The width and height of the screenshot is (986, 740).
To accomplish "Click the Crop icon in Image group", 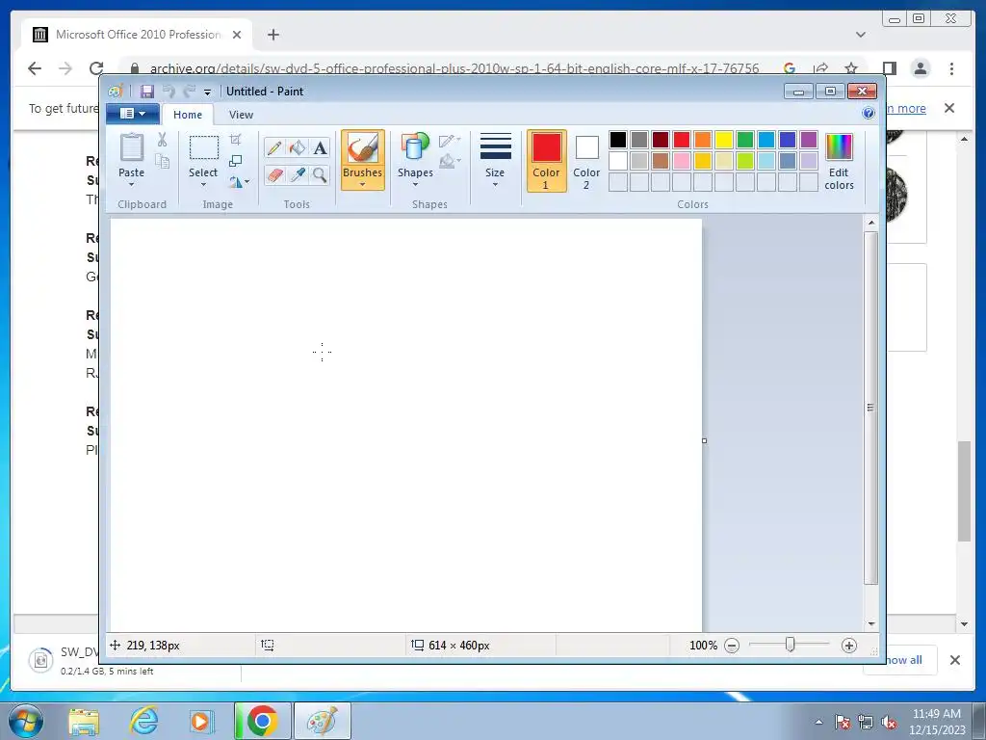I will point(235,140).
